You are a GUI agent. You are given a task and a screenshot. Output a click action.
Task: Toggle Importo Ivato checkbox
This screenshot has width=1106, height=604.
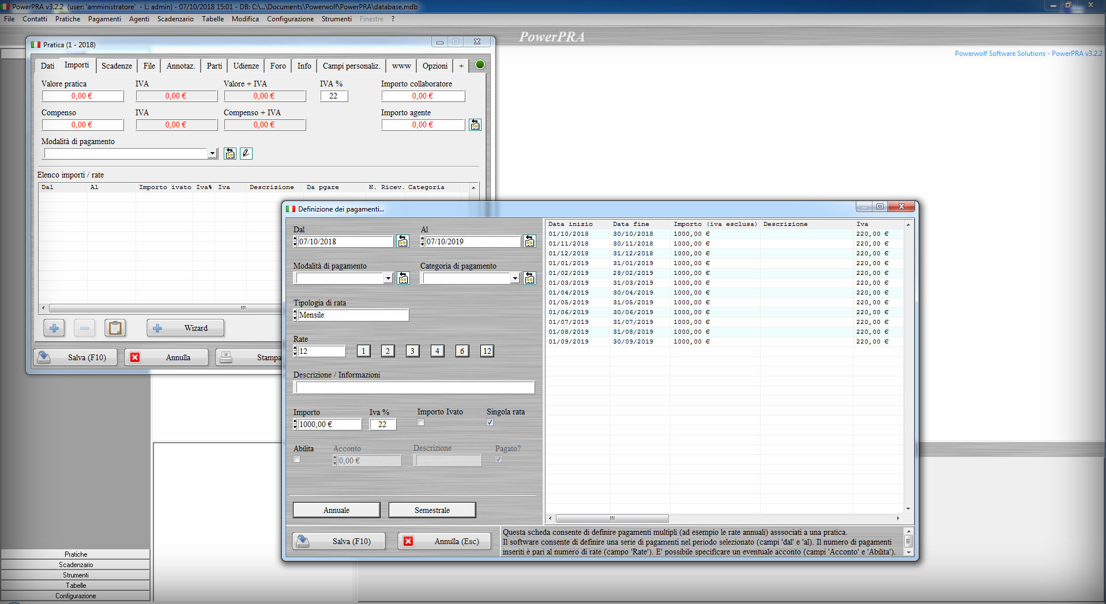[x=421, y=422]
